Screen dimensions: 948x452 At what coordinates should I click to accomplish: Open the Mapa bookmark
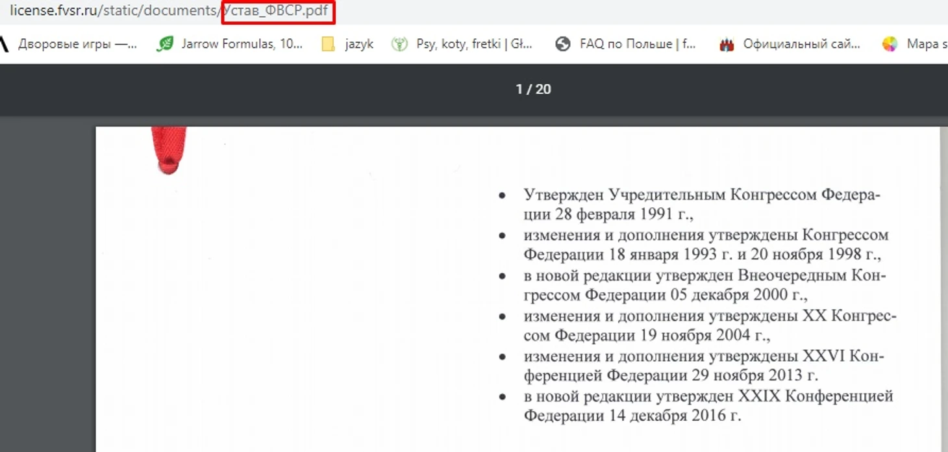[914, 44]
